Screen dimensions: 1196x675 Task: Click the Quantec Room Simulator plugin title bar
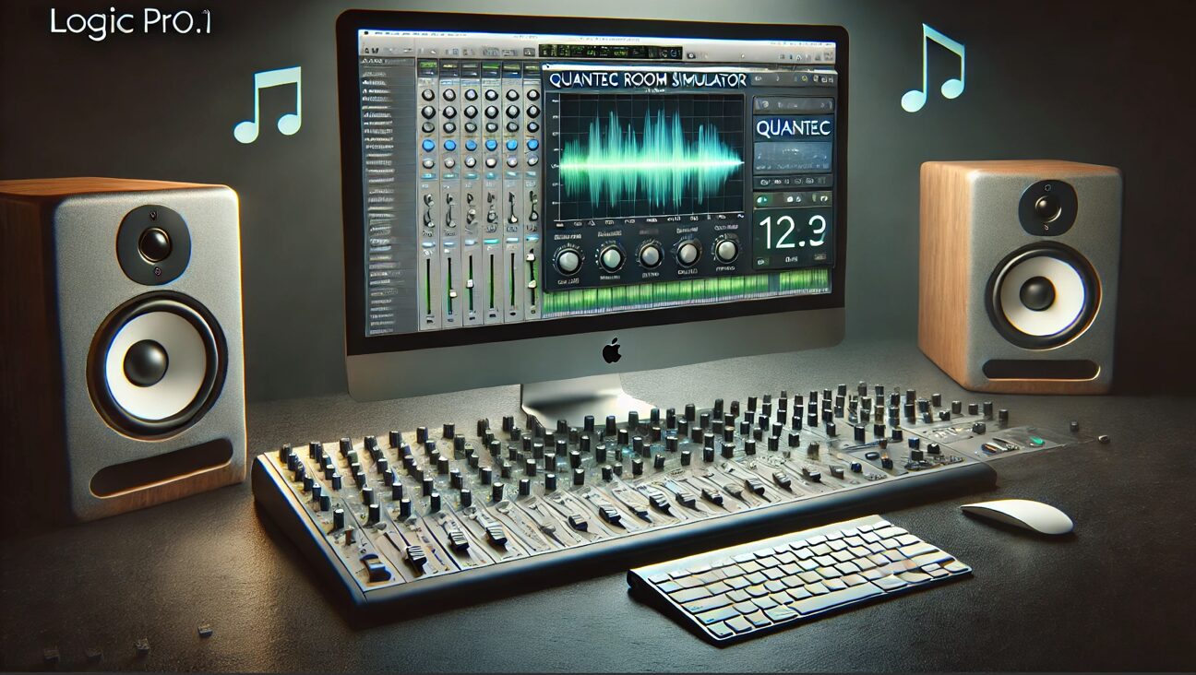pyautogui.click(x=646, y=80)
